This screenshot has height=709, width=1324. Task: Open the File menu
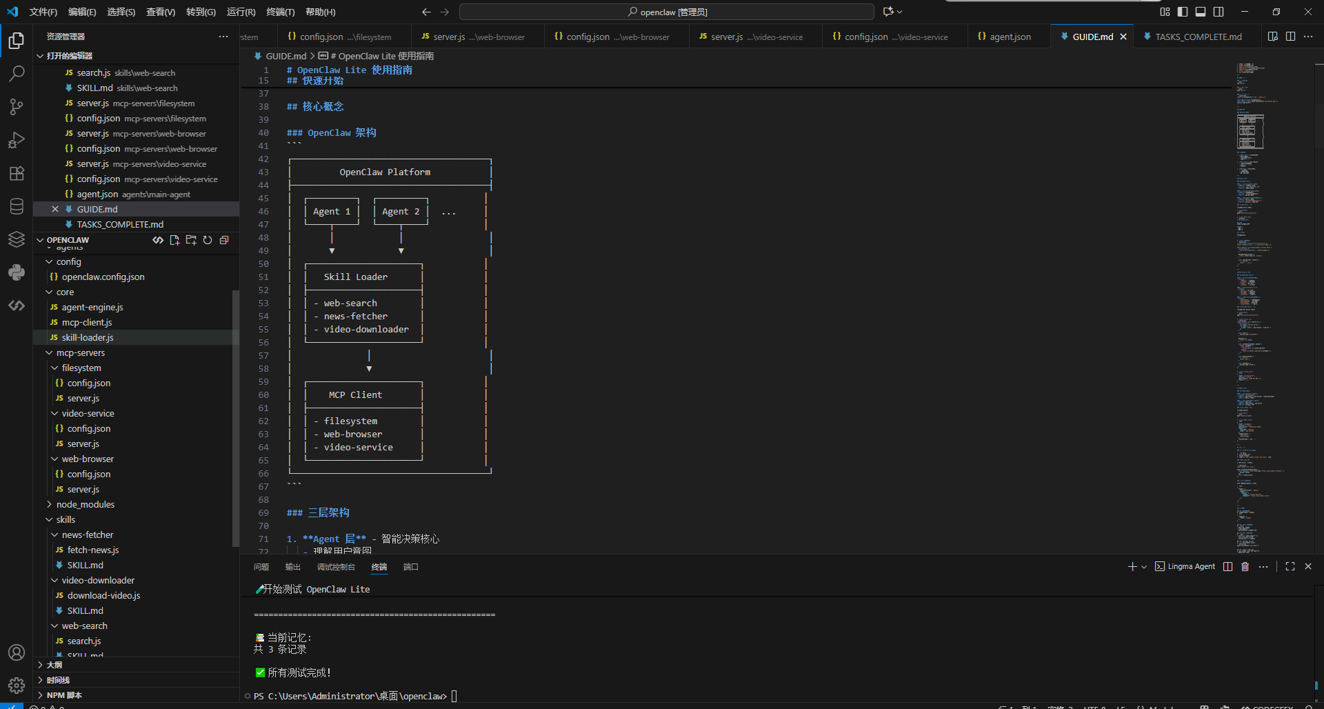tap(43, 12)
